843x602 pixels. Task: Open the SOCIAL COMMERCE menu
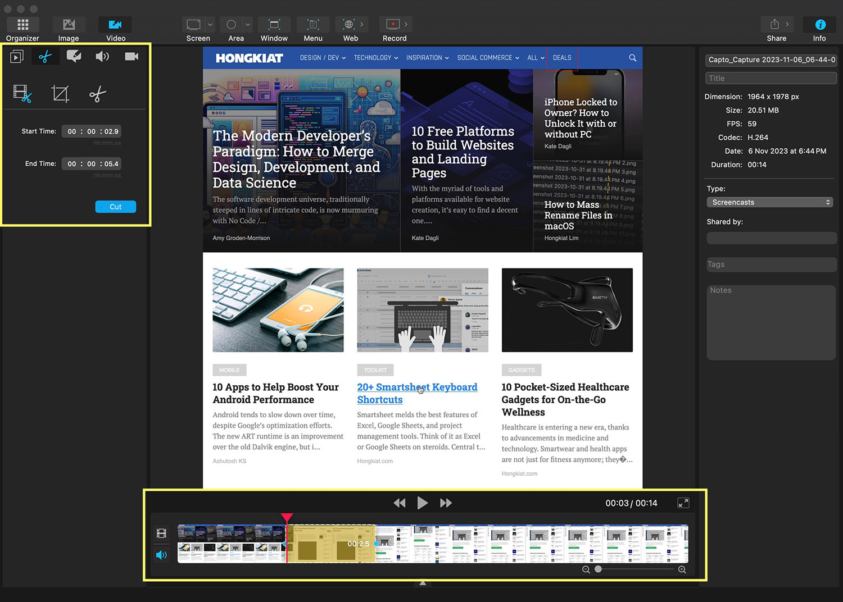(488, 58)
